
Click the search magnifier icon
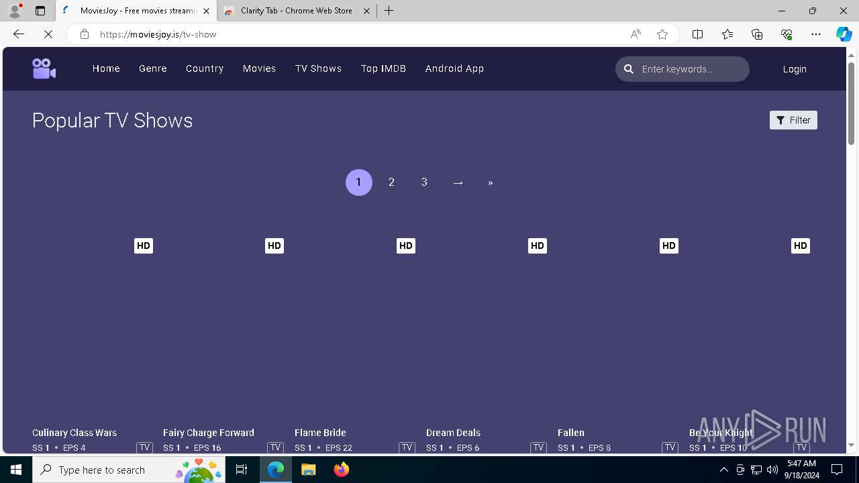pyautogui.click(x=629, y=69)
